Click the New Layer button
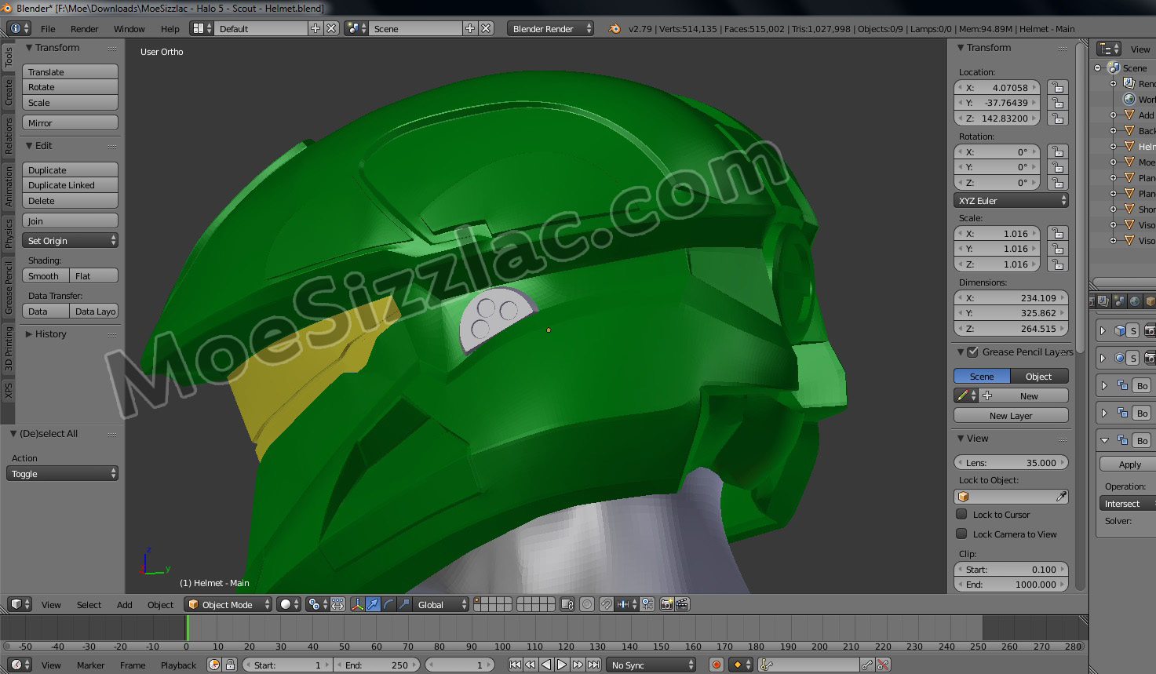The width and height of the screenshot is (1156, 674). coord(1011,415)
